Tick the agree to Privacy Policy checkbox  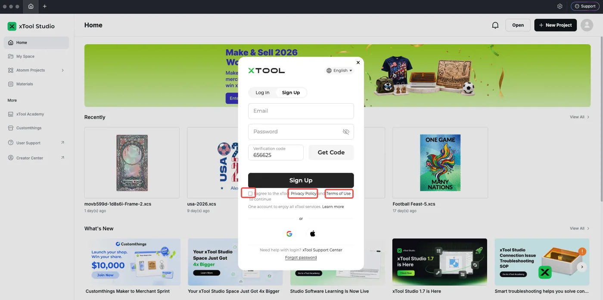tap(250, 193)
